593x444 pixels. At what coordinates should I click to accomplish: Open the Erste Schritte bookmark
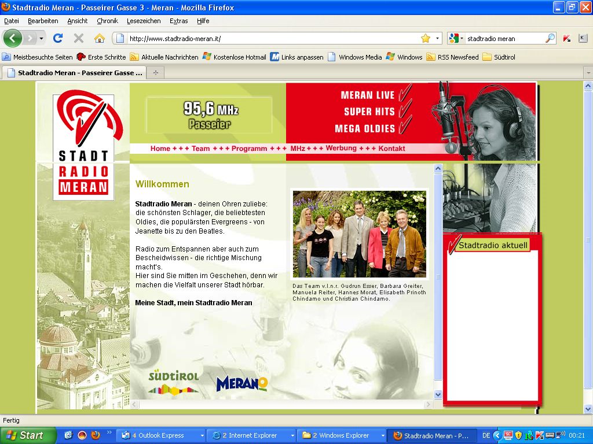click(101, 57)
